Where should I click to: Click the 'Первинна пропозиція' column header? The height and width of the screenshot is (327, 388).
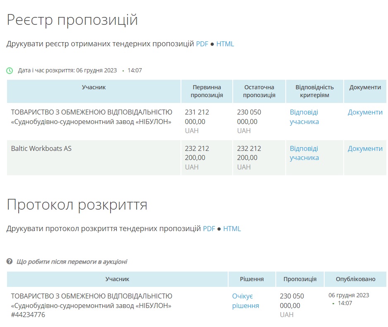pyautogui.click(x=207, y=91)
